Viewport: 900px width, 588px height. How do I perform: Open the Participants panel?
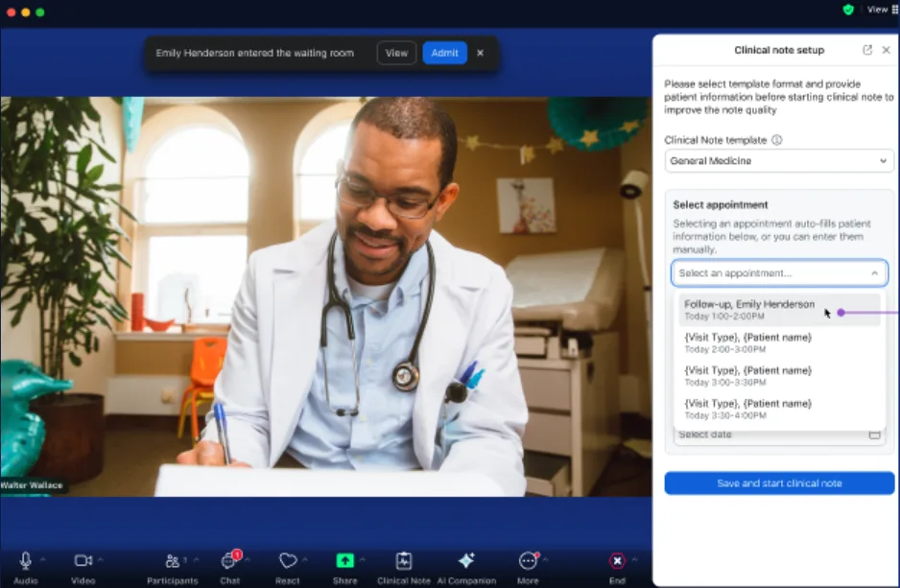(x=174, y=560)
